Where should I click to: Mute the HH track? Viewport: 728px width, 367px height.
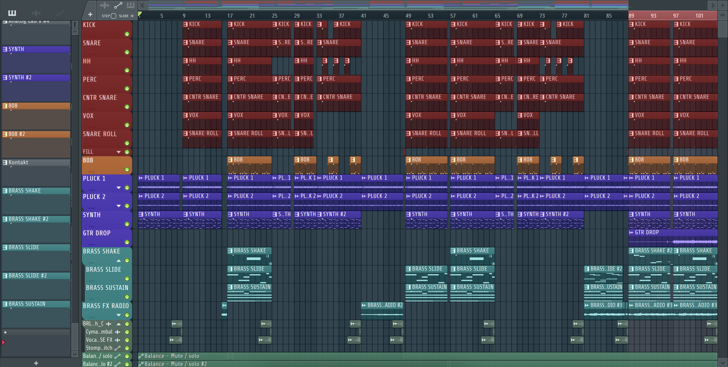coord(127,70)
